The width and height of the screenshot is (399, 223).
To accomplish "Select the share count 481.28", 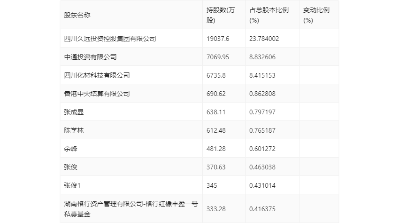I will point(216,149).
